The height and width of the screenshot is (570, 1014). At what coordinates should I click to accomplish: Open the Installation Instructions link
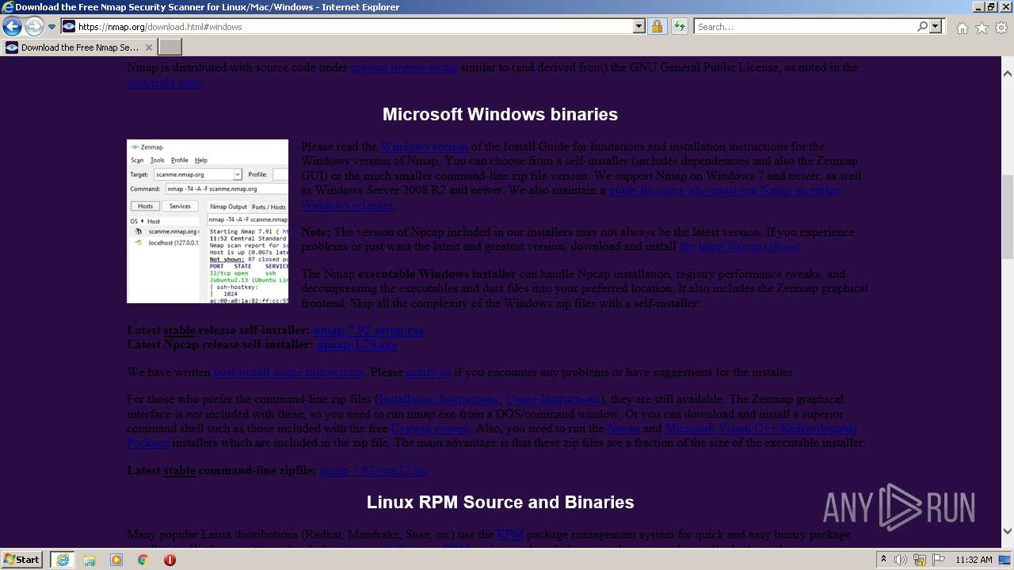click(439, 399)
